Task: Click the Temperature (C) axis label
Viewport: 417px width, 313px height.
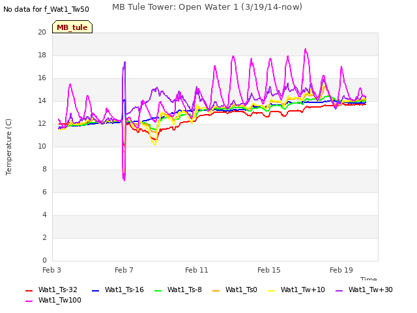Action: [x=8, y=147]
